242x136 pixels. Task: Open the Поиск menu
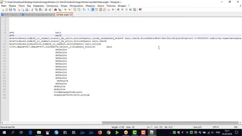(22, 6)
